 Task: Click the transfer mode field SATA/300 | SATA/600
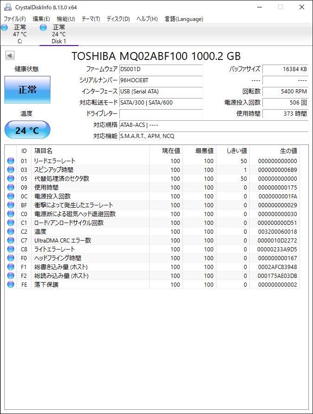click(x=161, y=102)
